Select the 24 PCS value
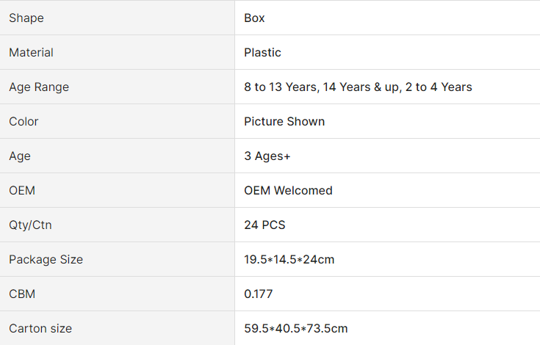This screenshot has width=540, height=345. [x=264, y=225]
